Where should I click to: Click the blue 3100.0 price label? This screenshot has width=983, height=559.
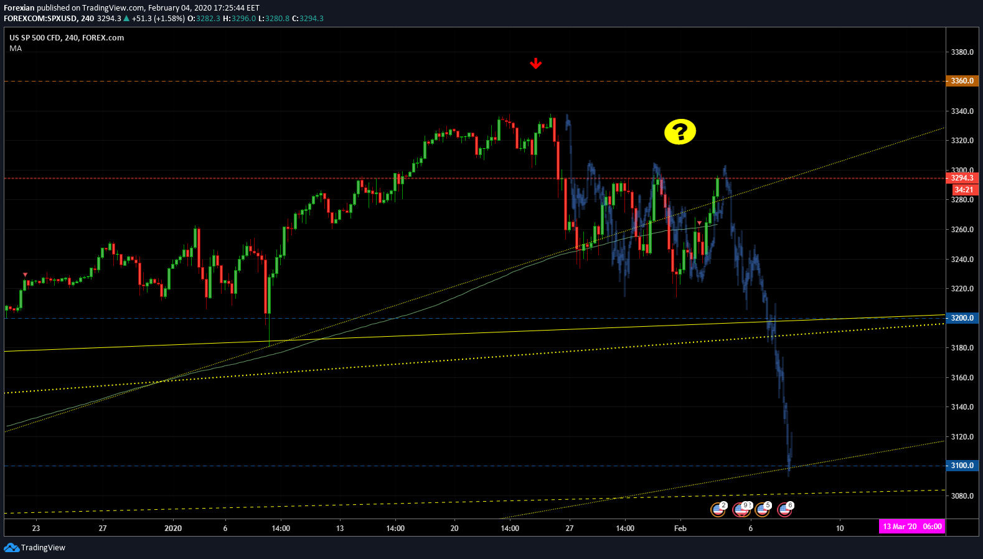[962, 465]
